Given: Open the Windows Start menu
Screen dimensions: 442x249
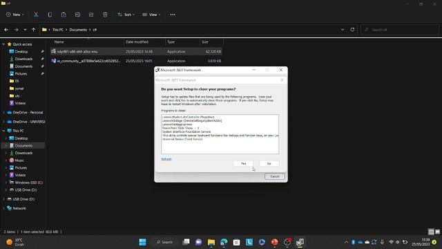Looking at the screenshot, I should [x=143, y=242].
